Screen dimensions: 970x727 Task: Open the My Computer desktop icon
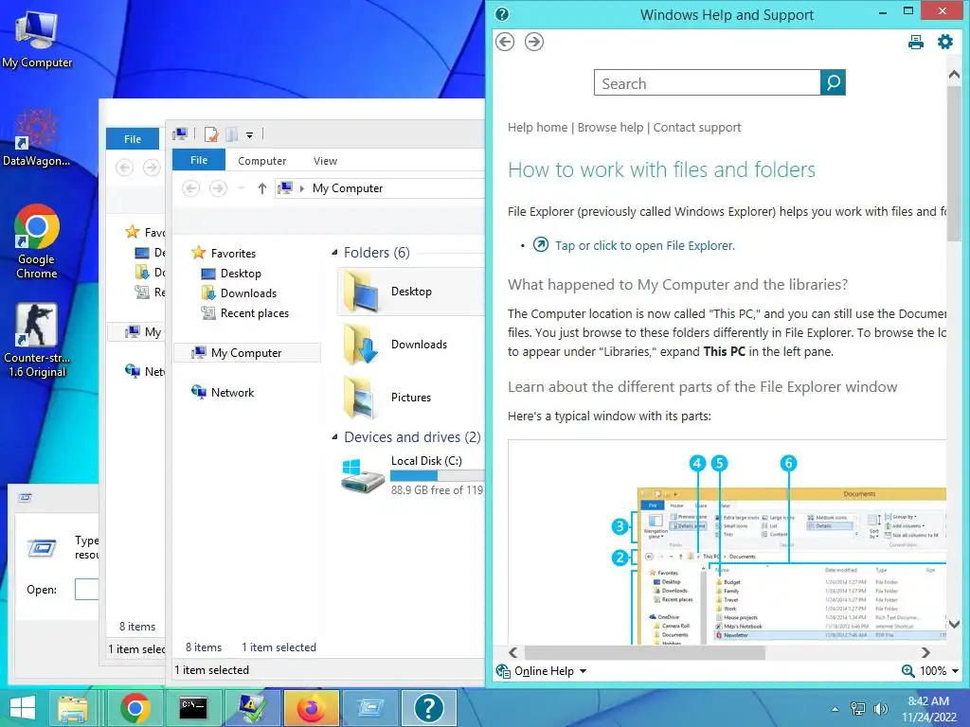pyautogui.click(x=37, y=38)
